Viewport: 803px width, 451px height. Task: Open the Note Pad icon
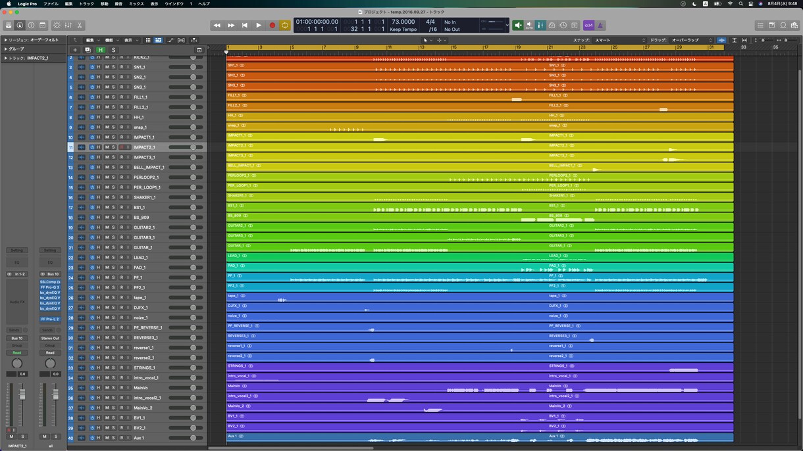[x=771, y=25]
